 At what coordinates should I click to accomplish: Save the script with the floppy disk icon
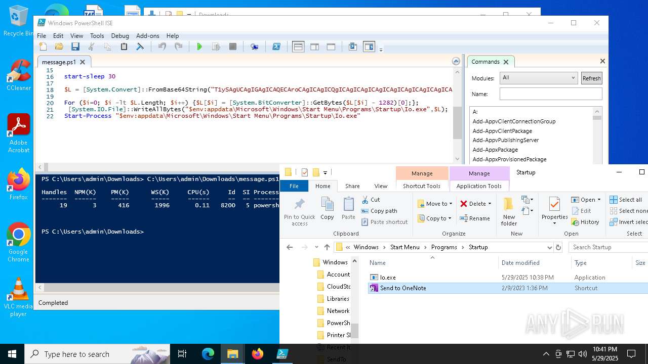point(75,47)
